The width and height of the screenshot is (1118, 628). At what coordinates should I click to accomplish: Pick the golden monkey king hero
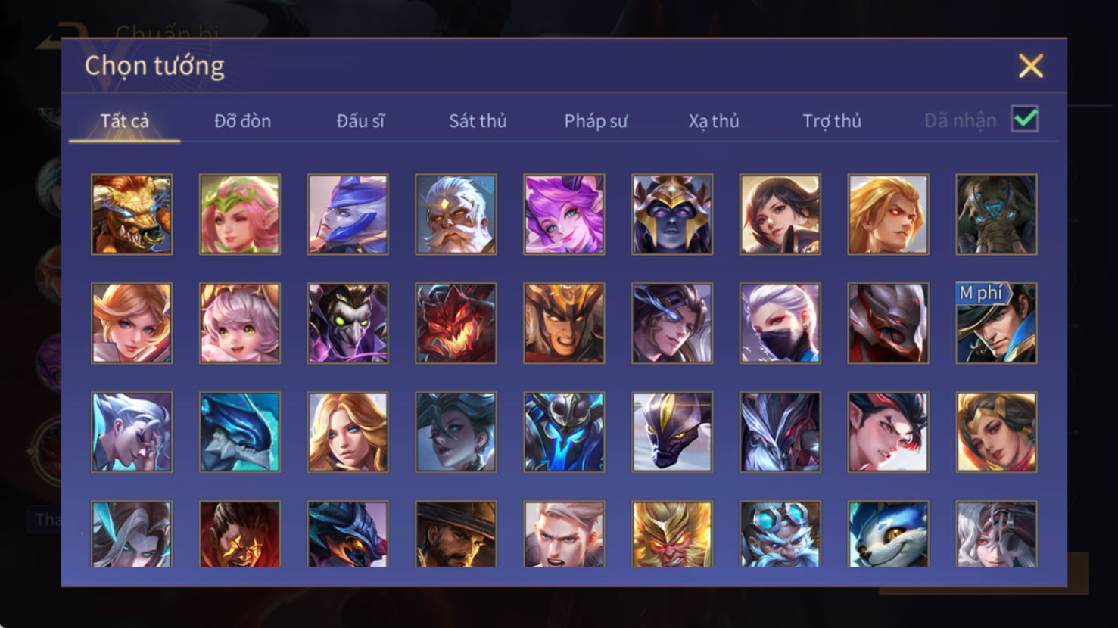point(672,533)
